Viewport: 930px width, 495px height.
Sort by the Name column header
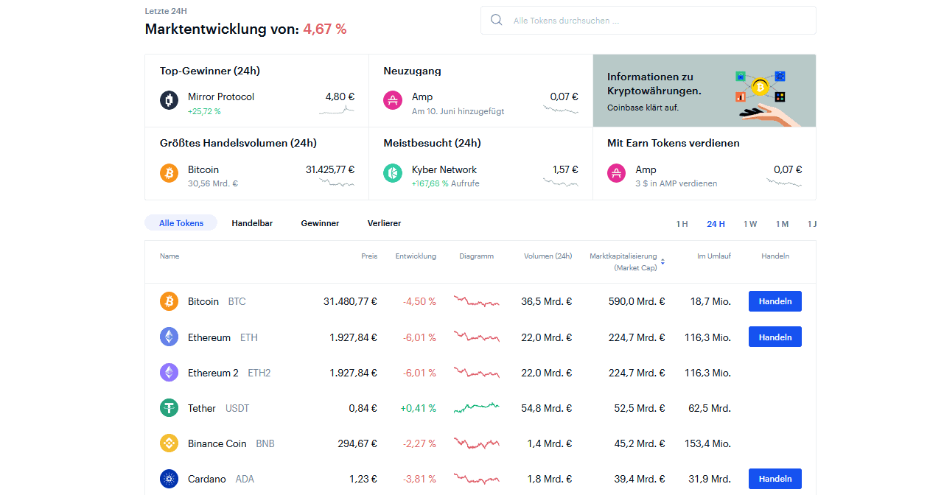click(169, 256)
